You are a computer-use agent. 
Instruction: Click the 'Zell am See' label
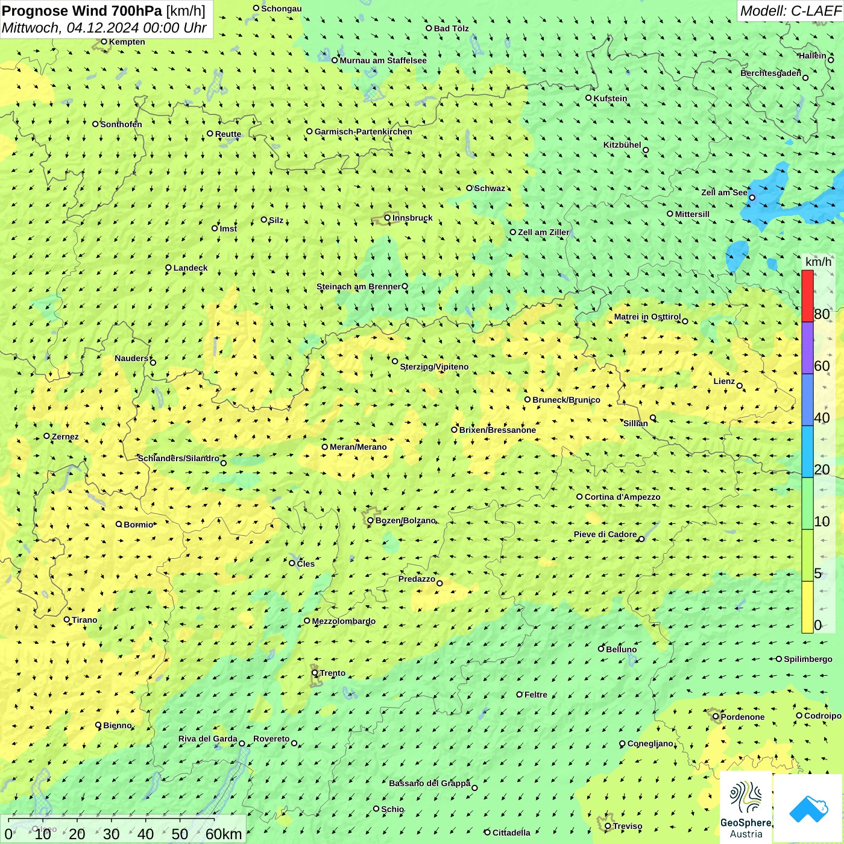click(x=724, y=192)
